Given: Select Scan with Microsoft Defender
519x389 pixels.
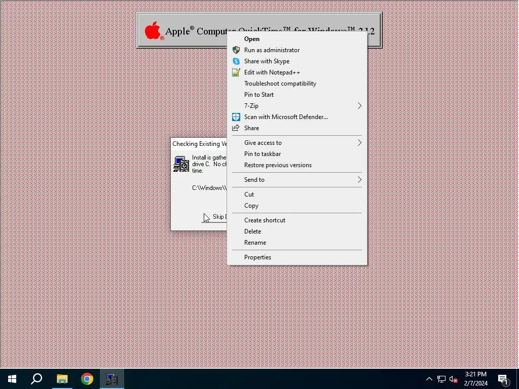Looking at the screenshot, I should 297,117.
